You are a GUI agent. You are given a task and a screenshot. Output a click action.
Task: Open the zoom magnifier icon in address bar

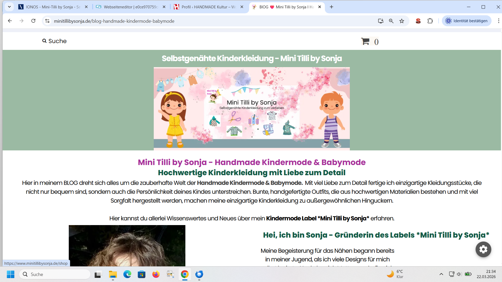tap(391, 21)
